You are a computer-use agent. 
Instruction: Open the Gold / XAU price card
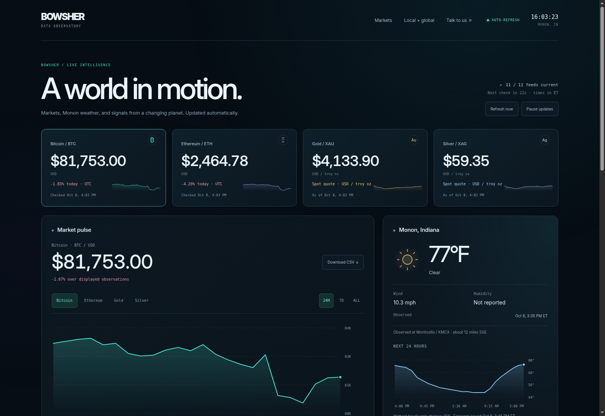click(365, 168)
